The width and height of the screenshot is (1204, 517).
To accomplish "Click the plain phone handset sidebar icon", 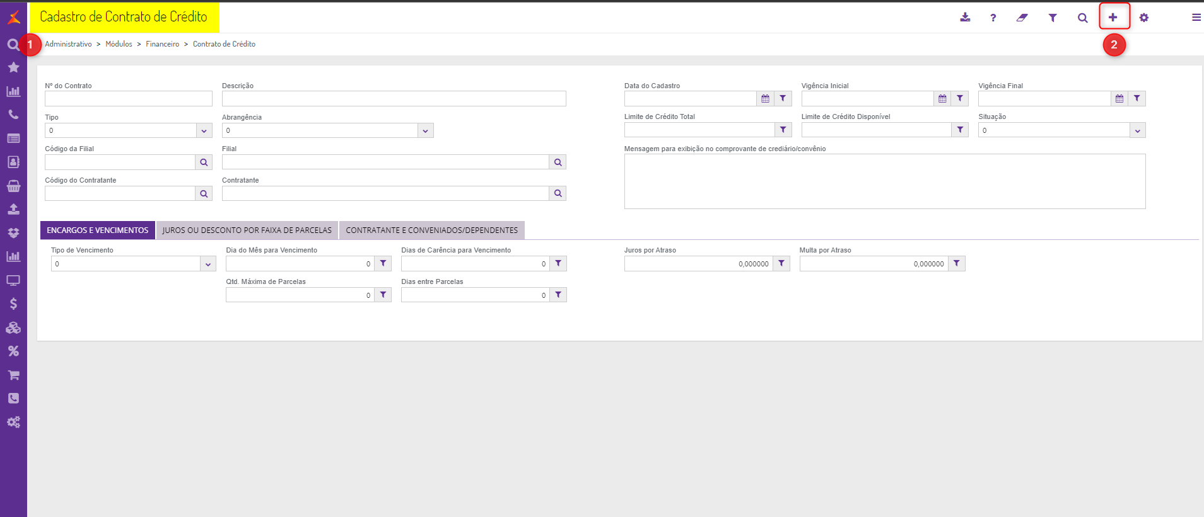I will tap(13, 115).
